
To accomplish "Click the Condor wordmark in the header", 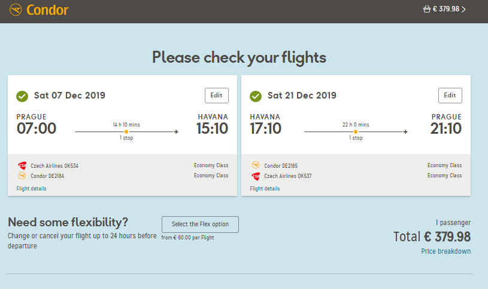I will (x=47, y=10).
